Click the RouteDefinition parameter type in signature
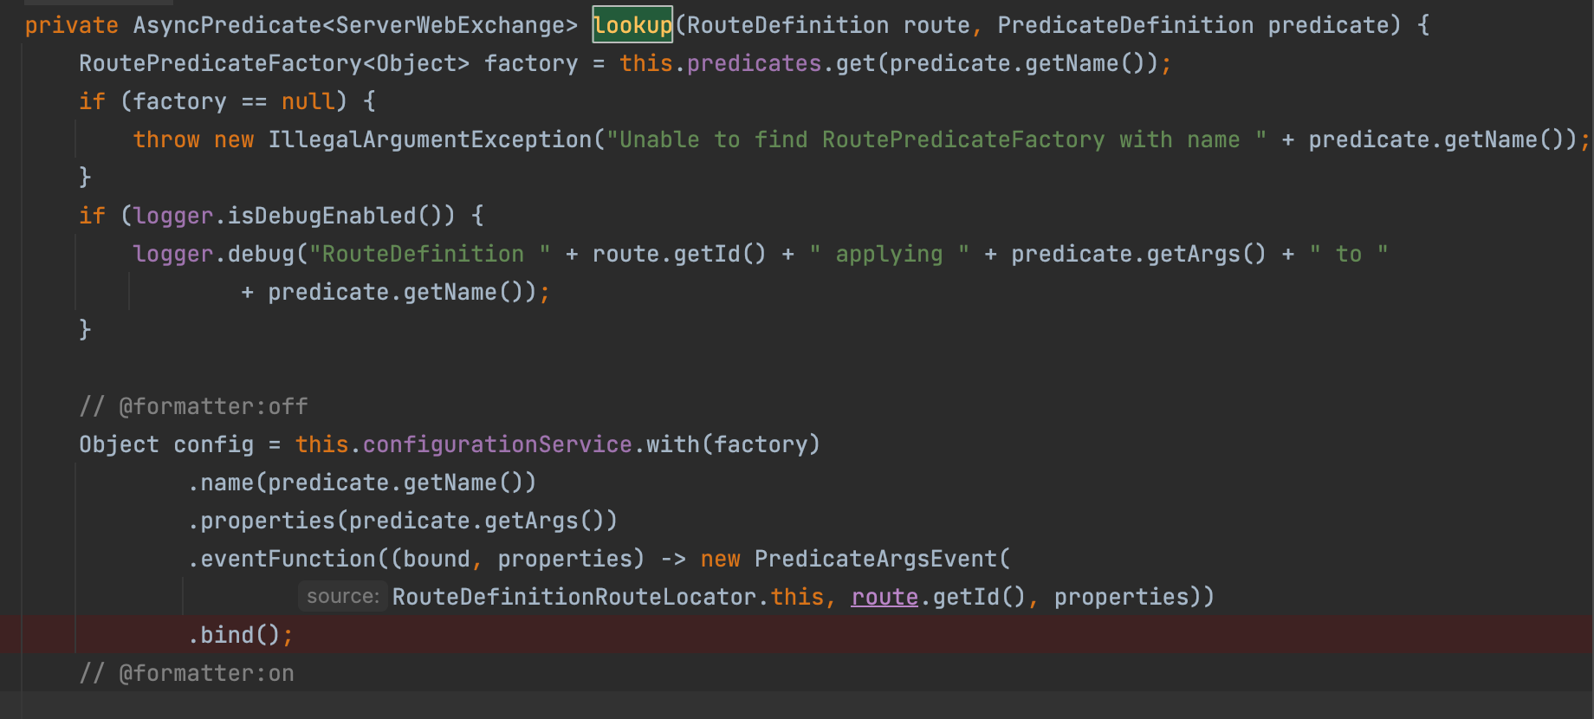 (x=787, y=25)
